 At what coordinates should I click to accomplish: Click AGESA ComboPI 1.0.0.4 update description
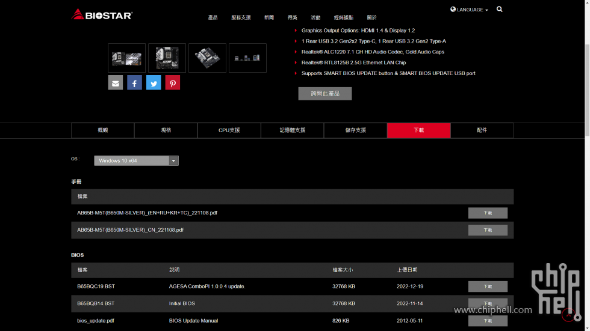207,287
